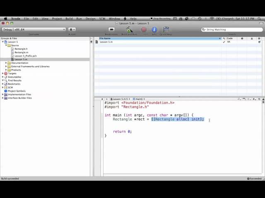Viewport: 265px width, 198px height.
Task: Click the Wi-Fi status icon
Action: pyautogui.click(x=212, y=19)
